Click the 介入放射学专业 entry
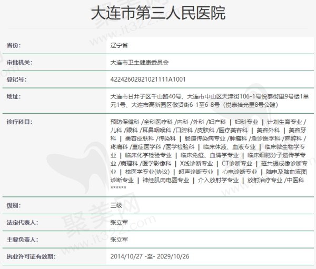316x269 pixels. [218, 180]
